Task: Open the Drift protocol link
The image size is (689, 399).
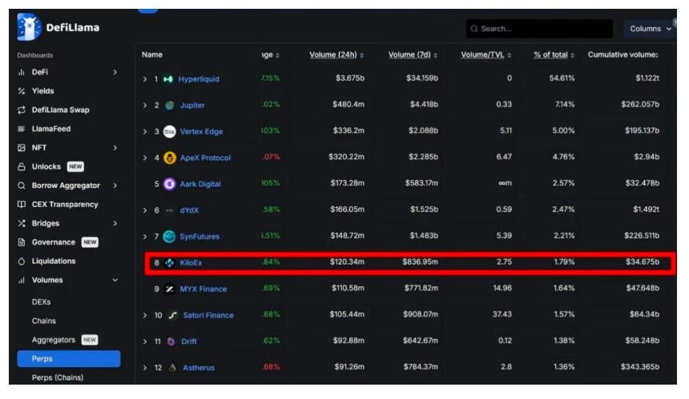Action: pos(188,341)
